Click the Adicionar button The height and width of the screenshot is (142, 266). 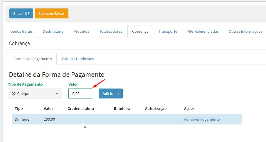pyautogui.click(x=111, y=93)
